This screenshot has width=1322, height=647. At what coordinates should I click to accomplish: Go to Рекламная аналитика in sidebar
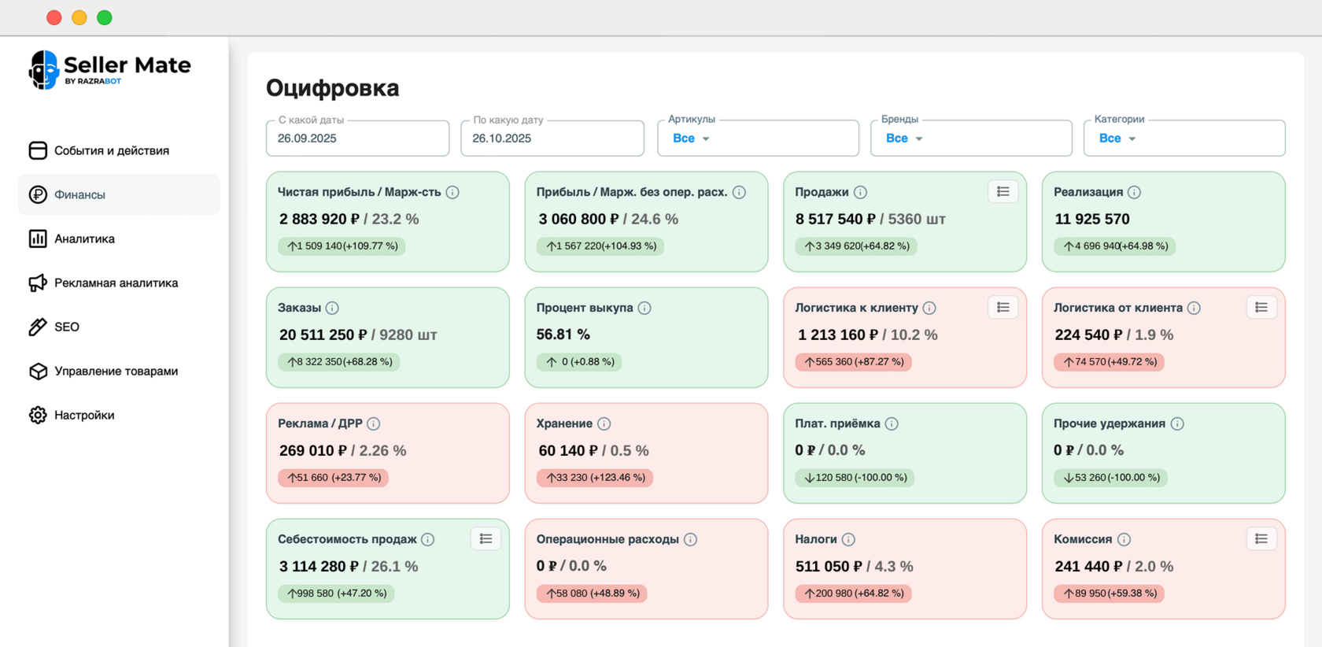pyautogui.click(x=116, y=283)
